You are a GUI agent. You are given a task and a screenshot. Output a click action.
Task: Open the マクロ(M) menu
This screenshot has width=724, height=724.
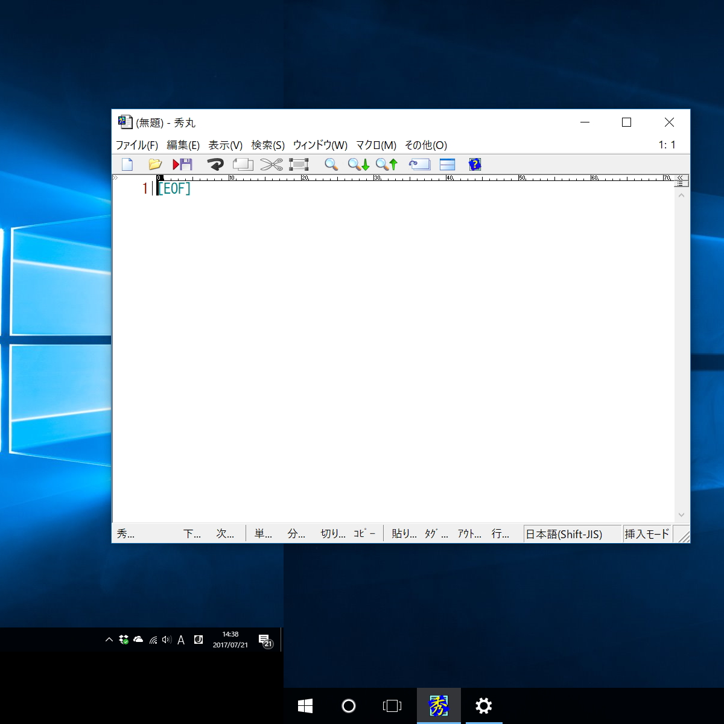click(375, 145)
